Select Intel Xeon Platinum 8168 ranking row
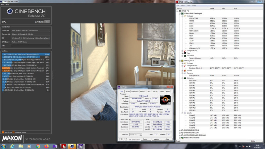The width and height of the screenshot is (265, 149). pyautogui.click(x=26, y=54)
